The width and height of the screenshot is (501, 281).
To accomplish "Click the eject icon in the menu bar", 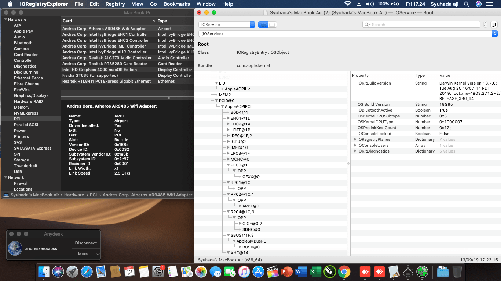I will coord(359,4).
